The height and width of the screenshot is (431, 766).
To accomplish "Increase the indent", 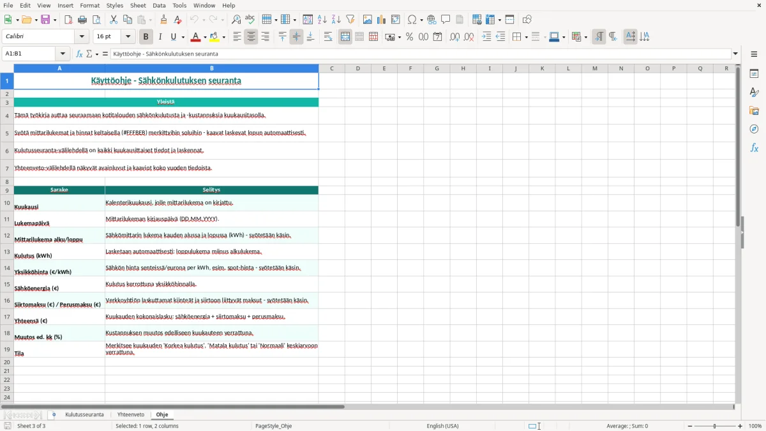I will (486, 37).
